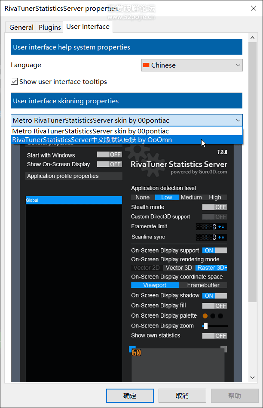Click the vertical scrollbar thumb

click(x=252, y=172)
